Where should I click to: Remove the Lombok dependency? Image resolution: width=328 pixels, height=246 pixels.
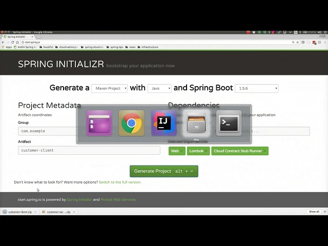click(206, 151)
